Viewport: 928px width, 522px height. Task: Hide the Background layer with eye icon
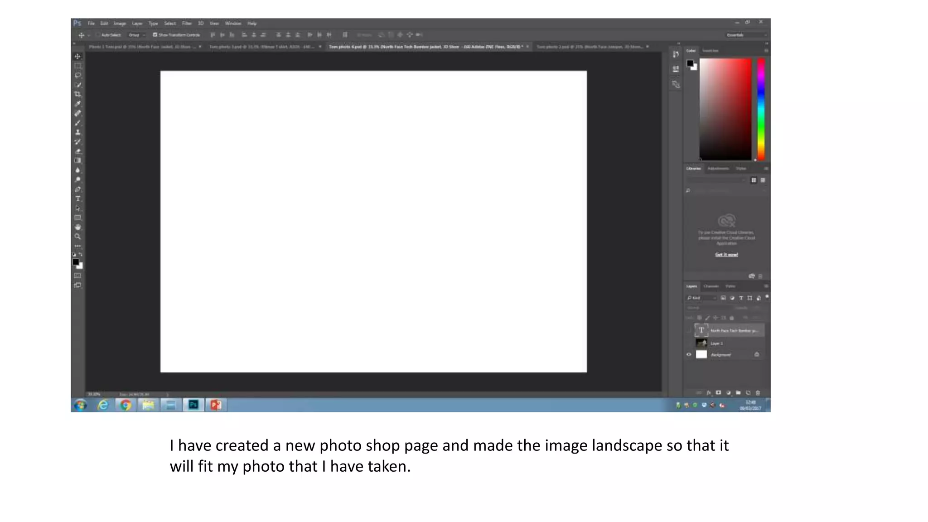(689, 355)
